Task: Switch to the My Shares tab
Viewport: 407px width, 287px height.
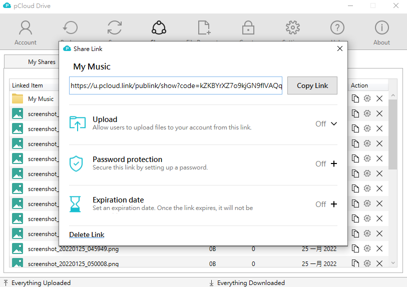Action: [41, 62]
